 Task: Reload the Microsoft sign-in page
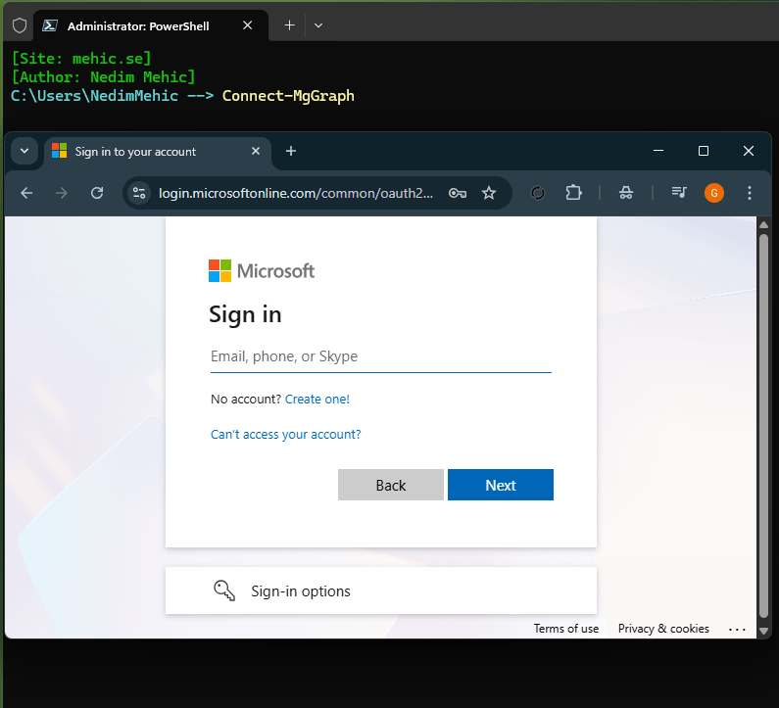point(97,193)
